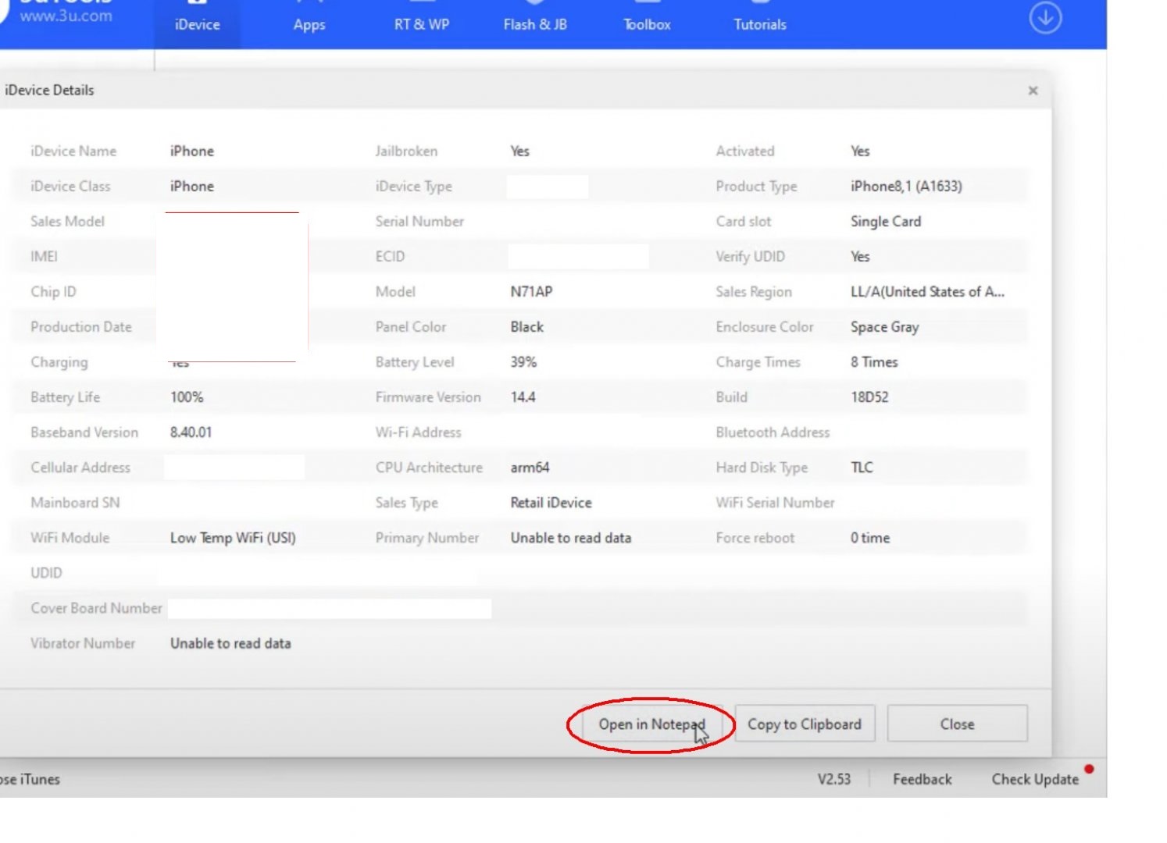Click the WiFi Serial Number label

coord(775,503)
